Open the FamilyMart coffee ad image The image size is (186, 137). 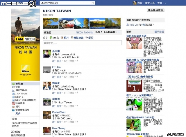(134, 86)
